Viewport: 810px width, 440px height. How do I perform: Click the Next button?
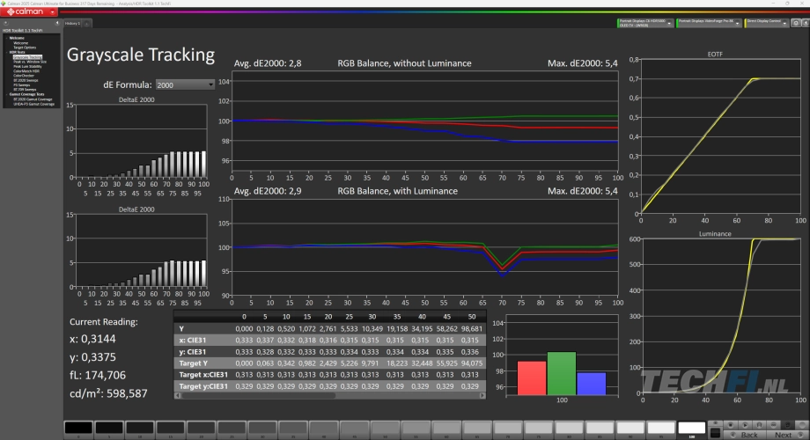pos(782,434)
